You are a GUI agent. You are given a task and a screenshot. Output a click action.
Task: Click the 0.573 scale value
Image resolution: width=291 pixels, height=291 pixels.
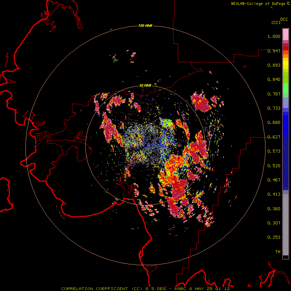click(274, 151)
